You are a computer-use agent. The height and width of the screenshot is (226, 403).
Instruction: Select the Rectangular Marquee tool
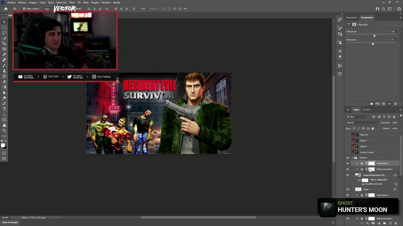click(x=4, y=27)
